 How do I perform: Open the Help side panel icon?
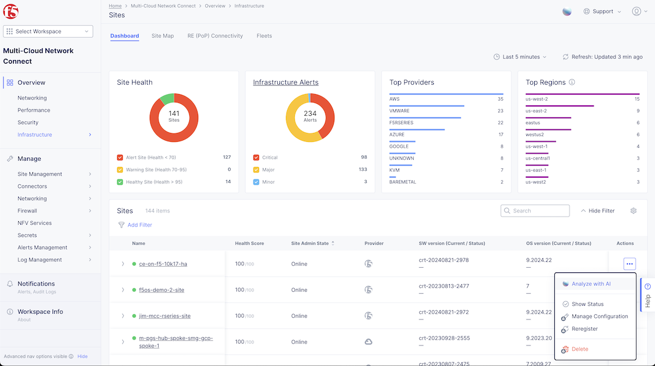tap(647, 287)
